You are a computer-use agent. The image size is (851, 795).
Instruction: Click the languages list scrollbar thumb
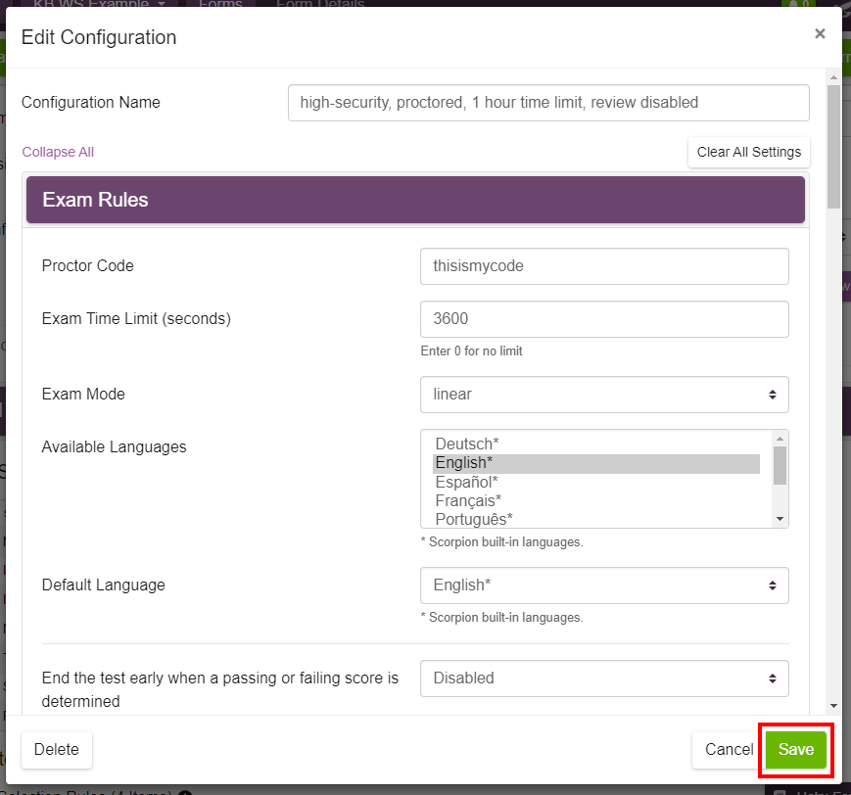(780, 465)
